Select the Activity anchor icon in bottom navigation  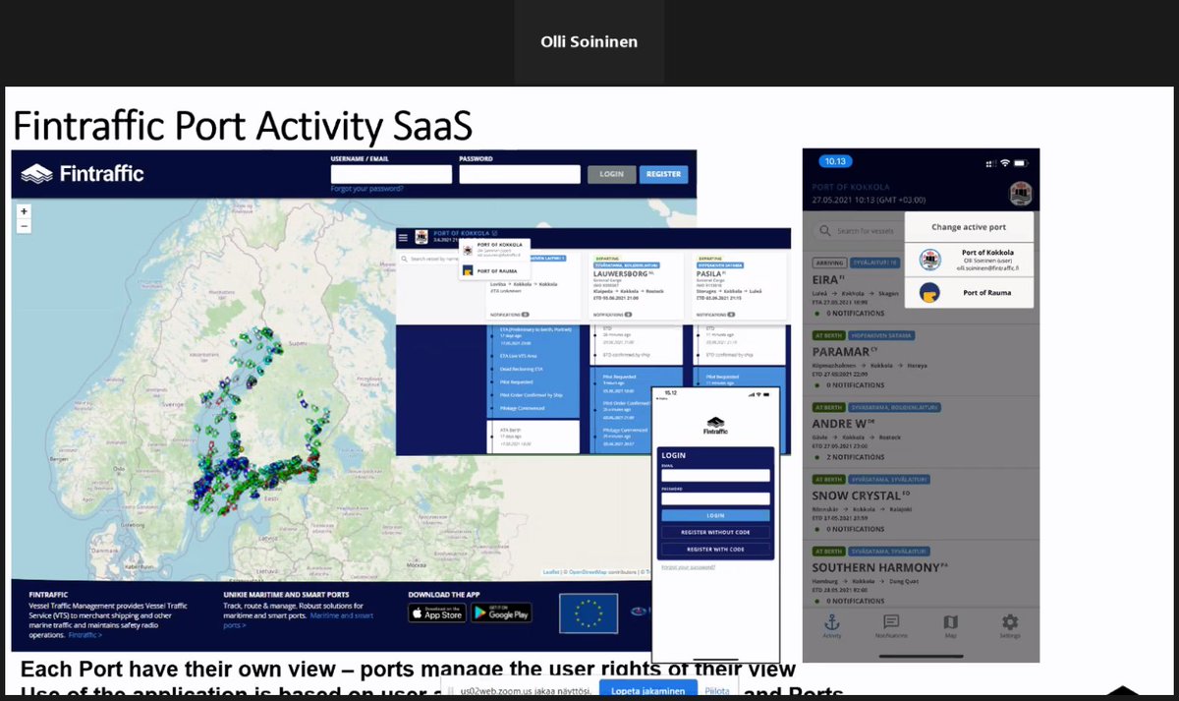pos(831,622)
